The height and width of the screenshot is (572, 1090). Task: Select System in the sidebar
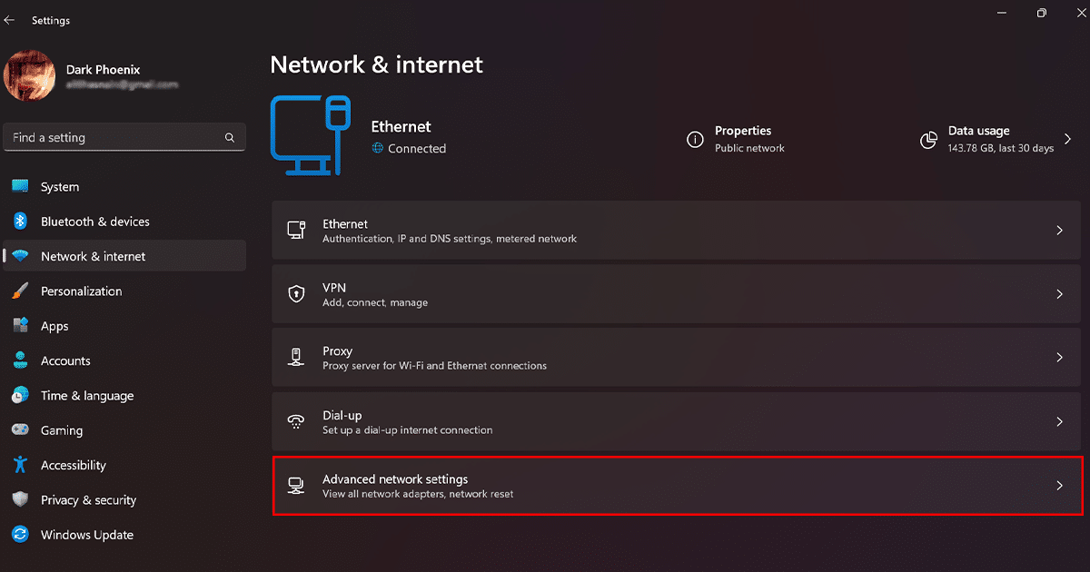60,187
